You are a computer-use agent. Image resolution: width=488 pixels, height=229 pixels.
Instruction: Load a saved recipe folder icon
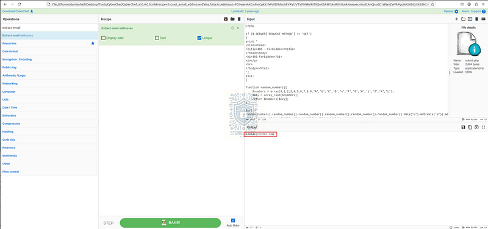[232, 19]
